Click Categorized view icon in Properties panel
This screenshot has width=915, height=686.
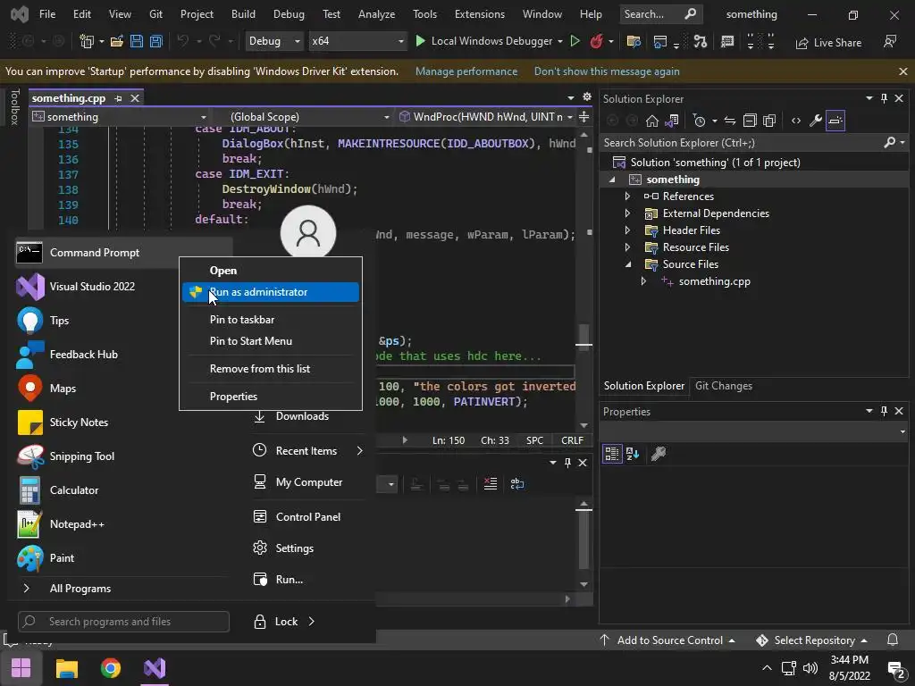(612, 453)
